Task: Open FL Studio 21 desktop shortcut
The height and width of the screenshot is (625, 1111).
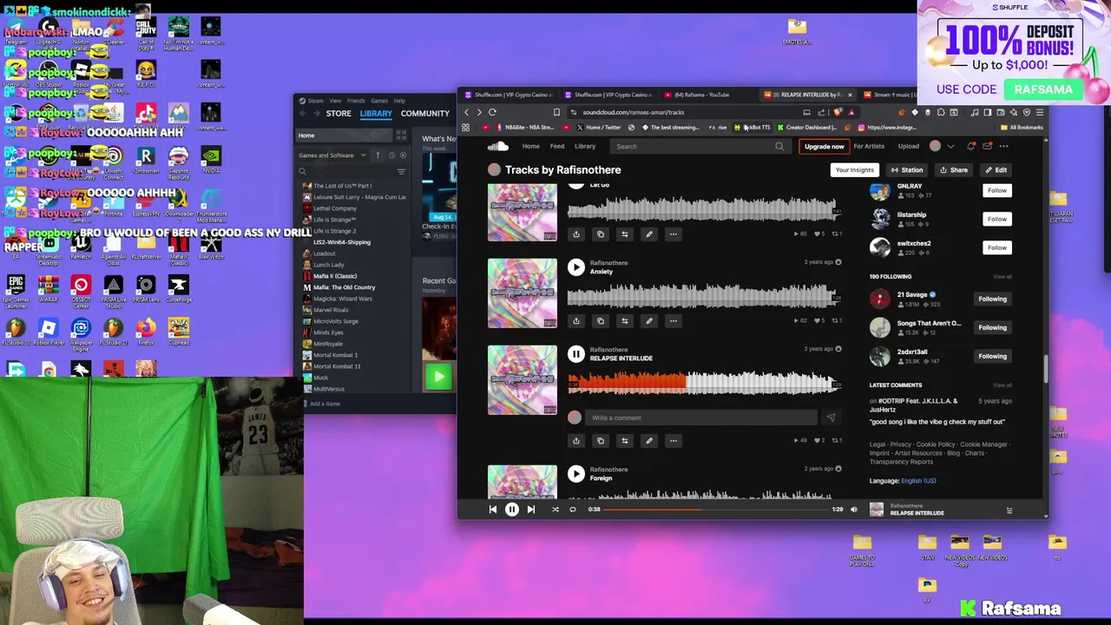Action: click(x=114, y=331)
